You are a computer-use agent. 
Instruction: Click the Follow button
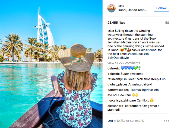pyautogui.click(x=161, y=8)
